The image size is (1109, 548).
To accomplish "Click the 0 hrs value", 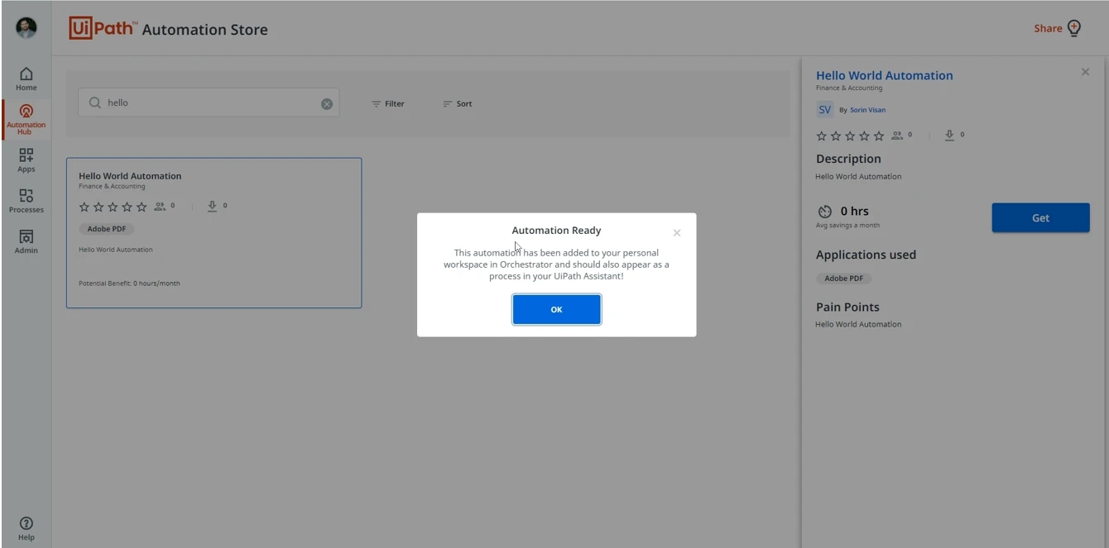I will 855,212.
